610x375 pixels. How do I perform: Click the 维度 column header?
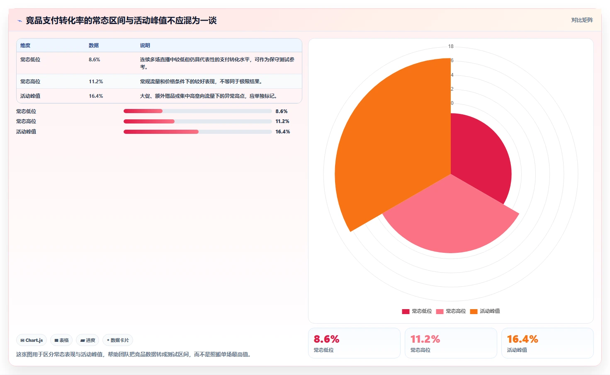(x=25, y=46)
